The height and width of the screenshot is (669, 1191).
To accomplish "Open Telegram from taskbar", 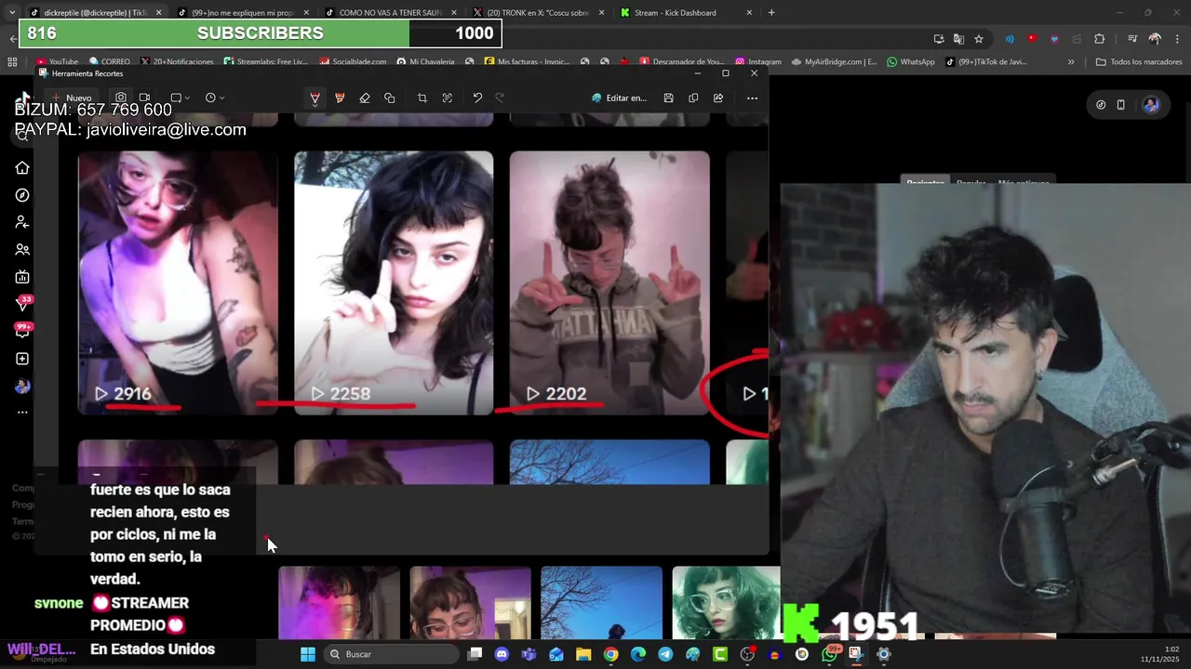I will (665, 654).
